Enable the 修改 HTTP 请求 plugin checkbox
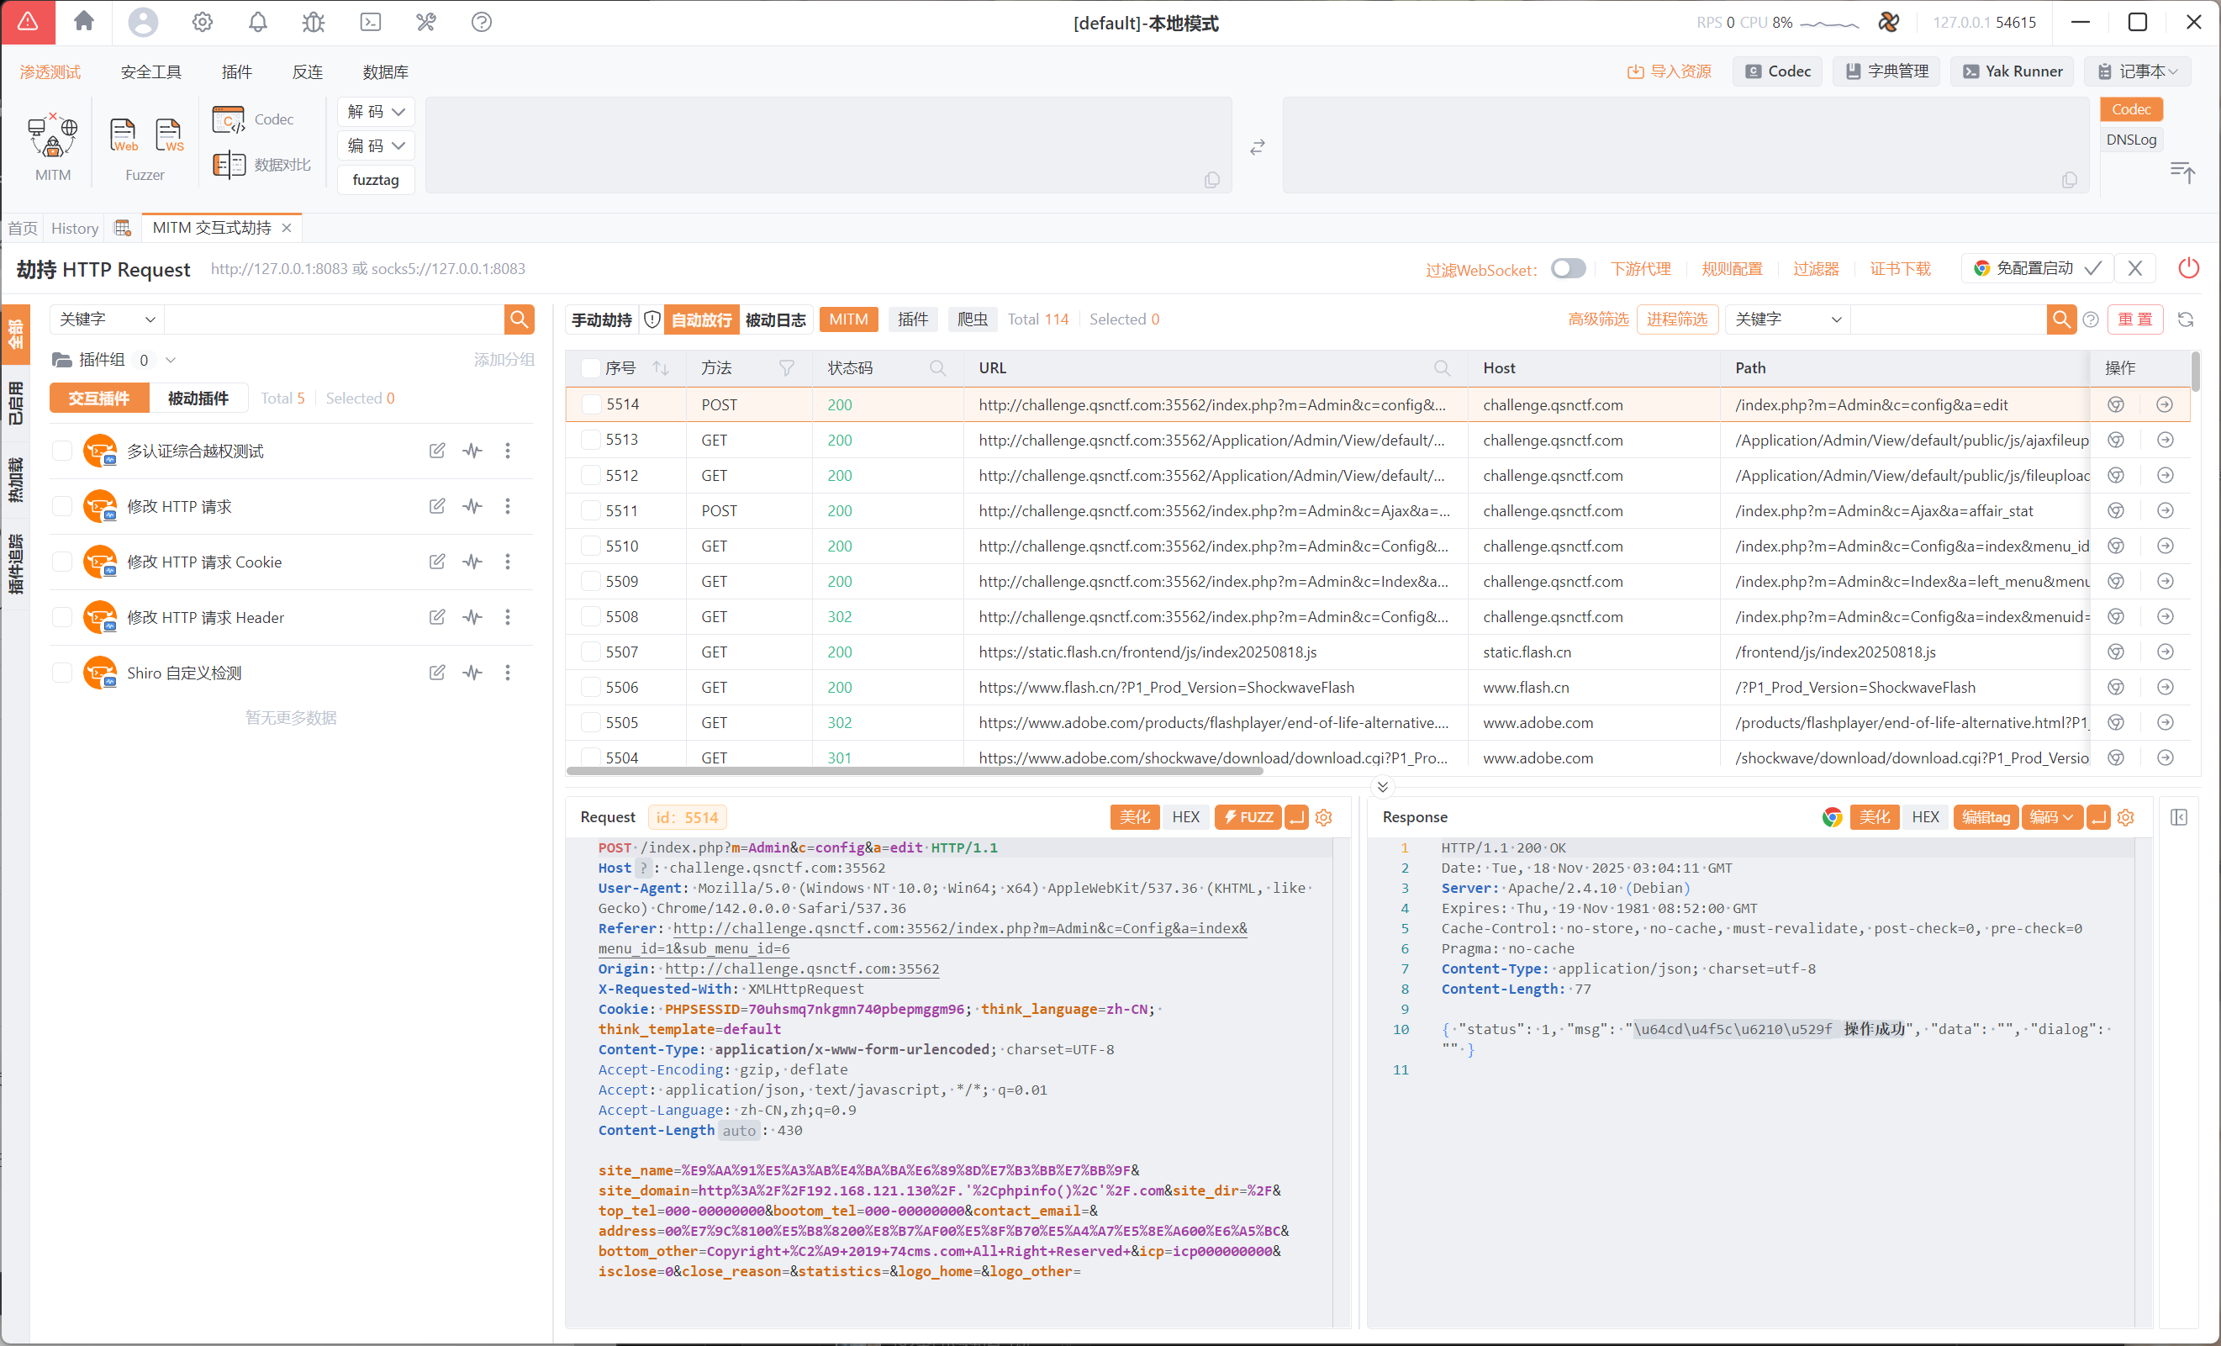The height and width of the screenshot is (1346, 2221). [x=62, y=507]
